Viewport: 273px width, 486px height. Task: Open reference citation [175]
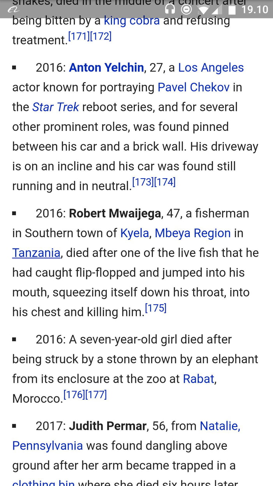point(156,308)
